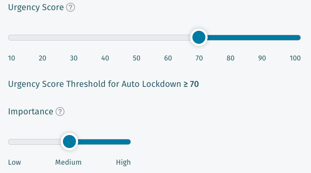Click the Importance help question-mark icon
Screen dimensions: 311x173
click(60, 112)
